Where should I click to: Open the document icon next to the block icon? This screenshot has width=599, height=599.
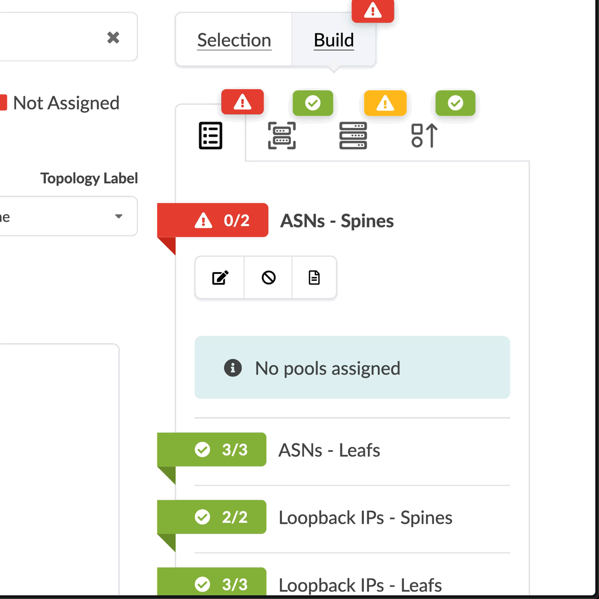(314, 278)
